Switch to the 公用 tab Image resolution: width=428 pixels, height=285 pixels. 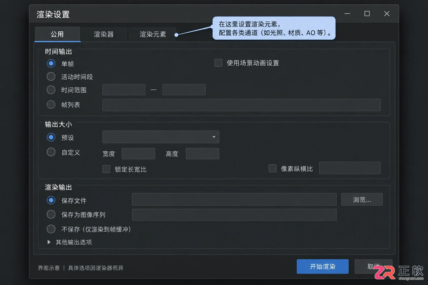pyautogui.click(x=57, y=34)
